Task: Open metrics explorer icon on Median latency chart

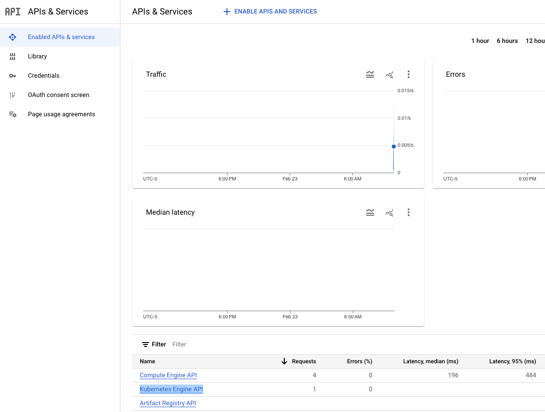Action: click(389, 212)
